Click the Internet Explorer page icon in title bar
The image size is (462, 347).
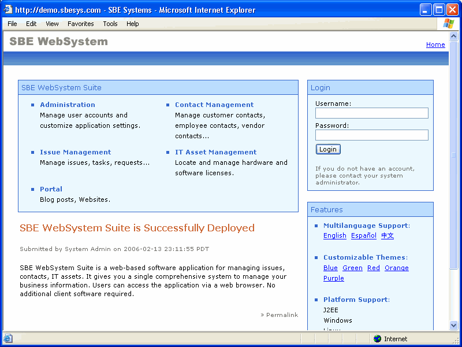point(8,9)
